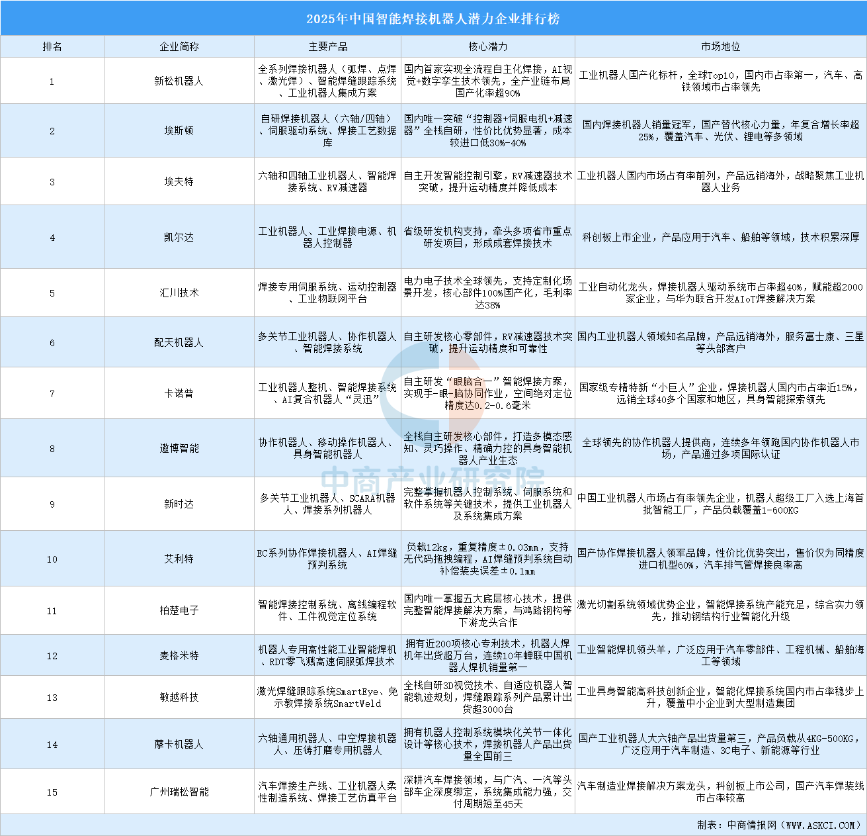Click 新松机器人's market position cell with 全球Top10
Image resolution: width=867 pixels, height=836 pixels.
point(721,81)
